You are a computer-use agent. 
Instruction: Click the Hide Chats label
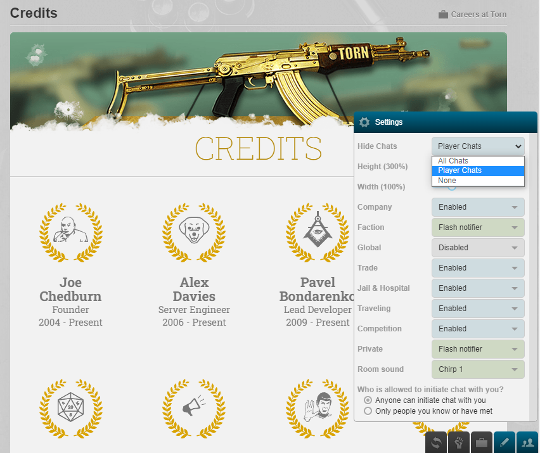[x=377, y=146]
